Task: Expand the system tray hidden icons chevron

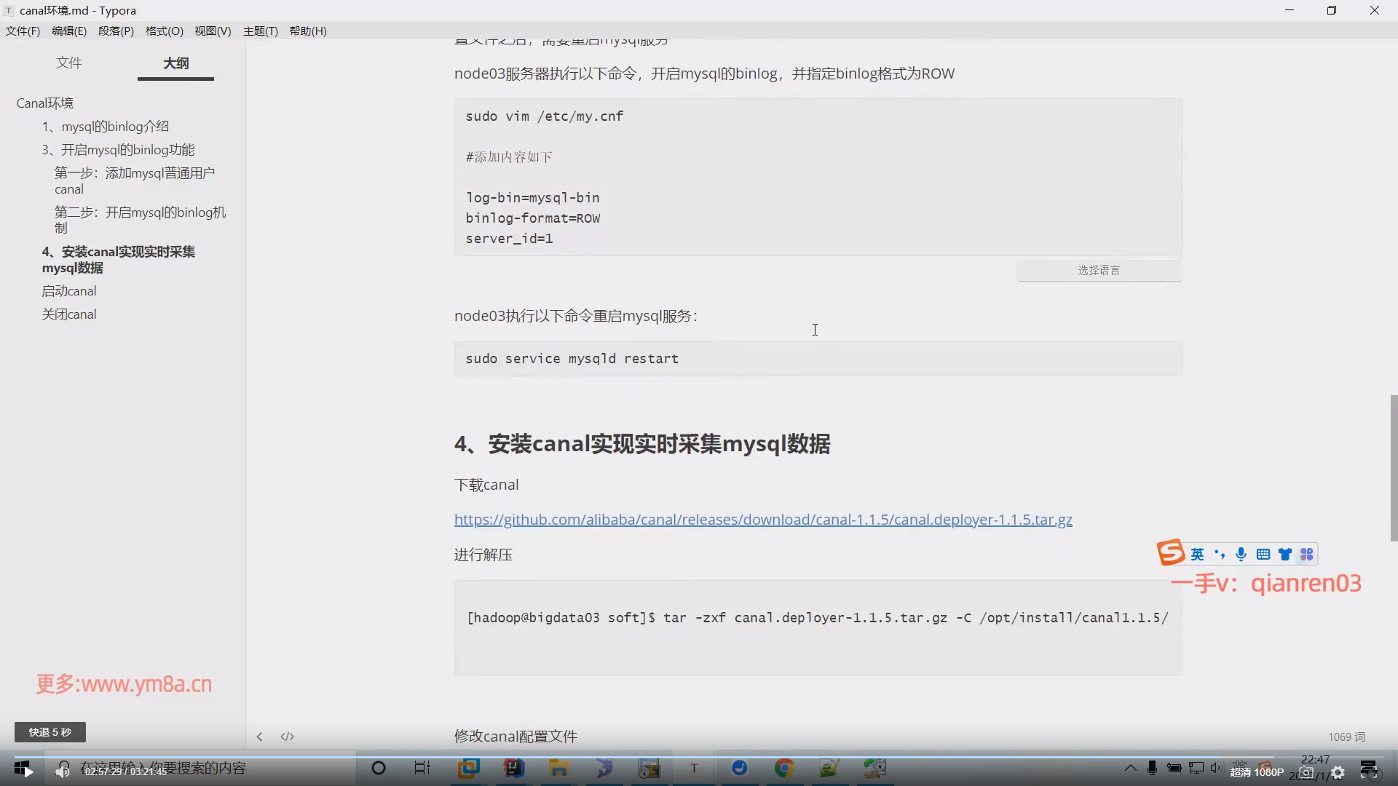Action: [1130, 768]
